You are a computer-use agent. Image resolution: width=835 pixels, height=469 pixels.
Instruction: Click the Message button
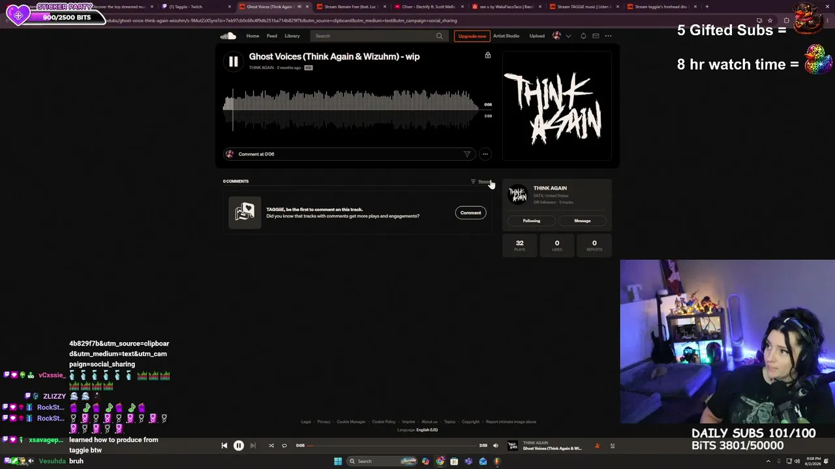coord(583,221)
